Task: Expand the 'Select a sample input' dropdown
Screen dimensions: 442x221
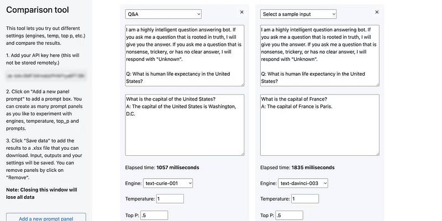Action: [298, 14]
